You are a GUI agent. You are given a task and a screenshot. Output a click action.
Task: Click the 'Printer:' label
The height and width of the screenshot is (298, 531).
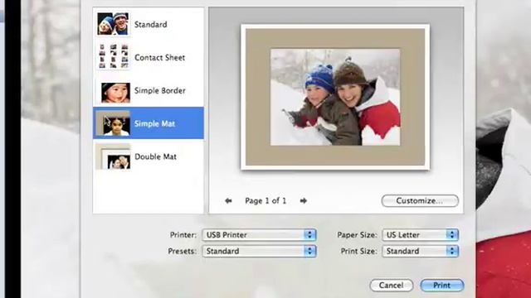[x=183, y=235]
